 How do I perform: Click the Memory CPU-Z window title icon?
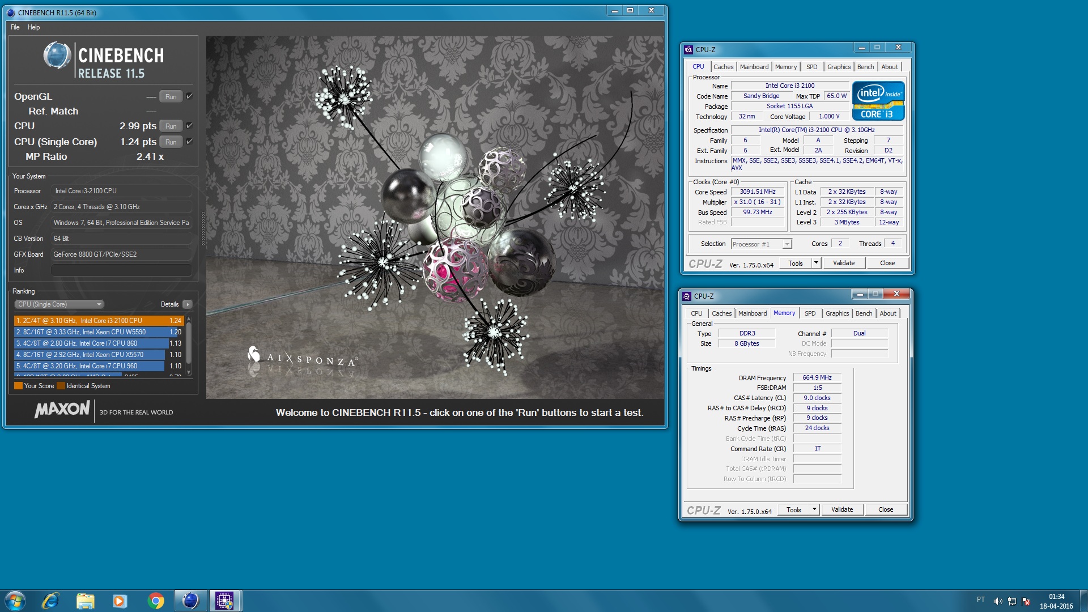[x=687, y=296]
